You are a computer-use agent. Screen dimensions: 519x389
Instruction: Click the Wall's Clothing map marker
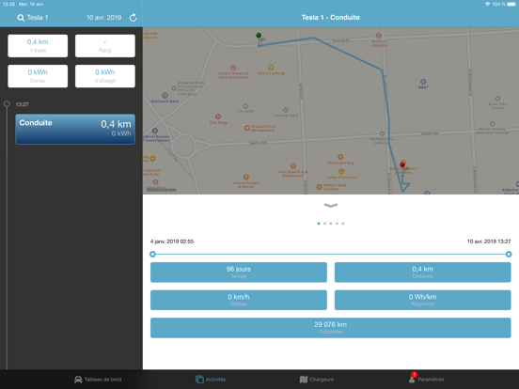click(x=271, y=68)
